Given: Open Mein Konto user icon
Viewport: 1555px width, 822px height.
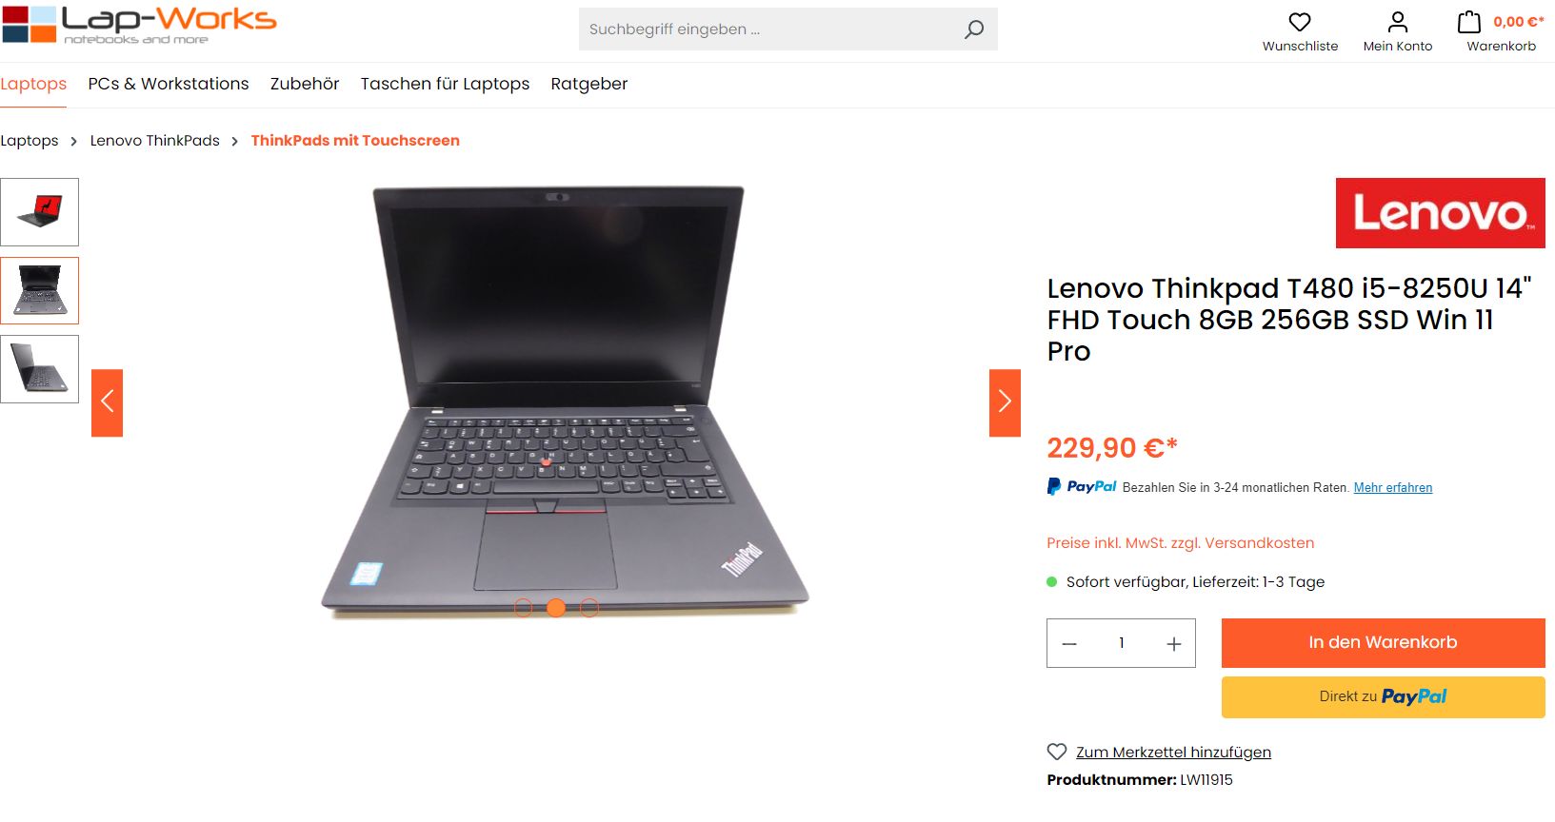Looking at the screenshot, I should pyautogui.click(x=1398, y=22).
